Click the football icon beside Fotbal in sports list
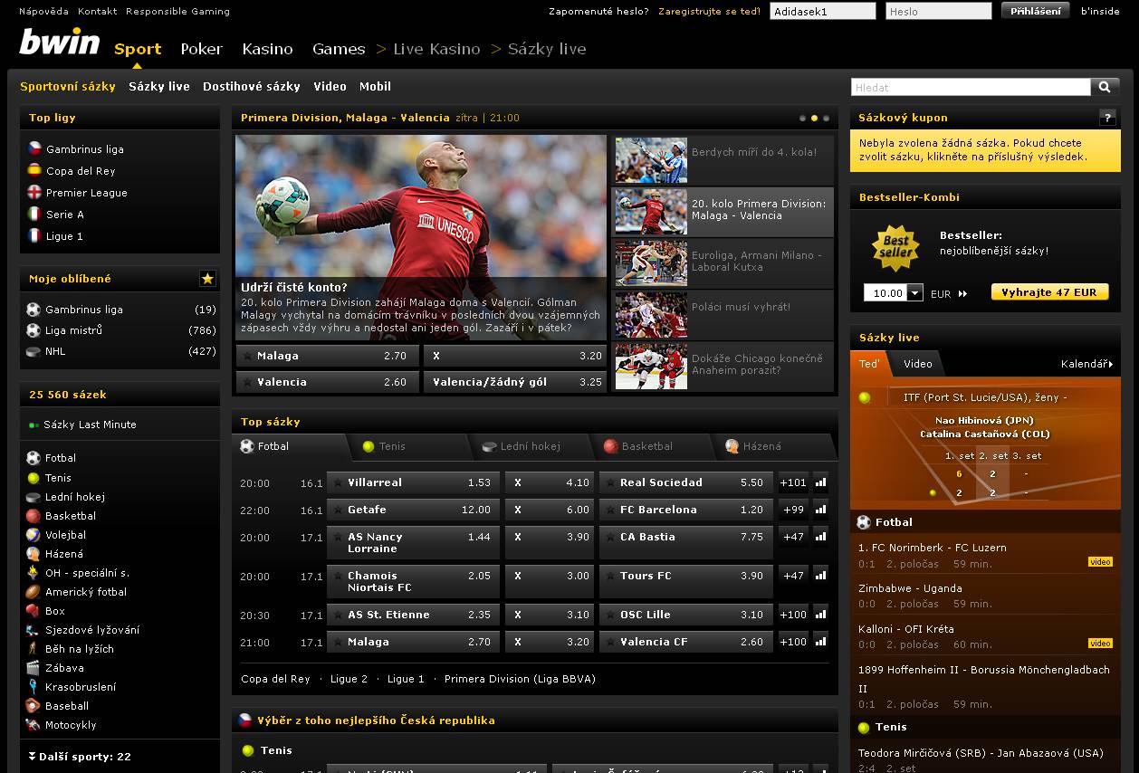Screen dimensions: 1139x773 click(33, 458)
